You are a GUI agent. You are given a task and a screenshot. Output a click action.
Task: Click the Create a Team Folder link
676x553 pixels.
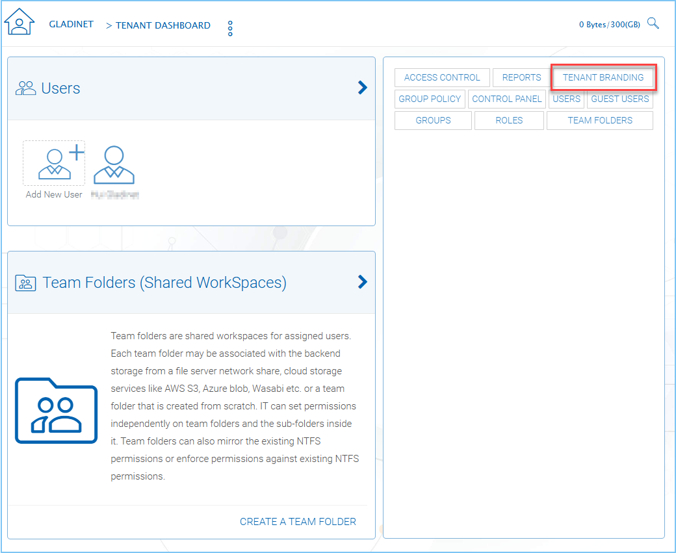pyautogui.click(x=298, y=521)
